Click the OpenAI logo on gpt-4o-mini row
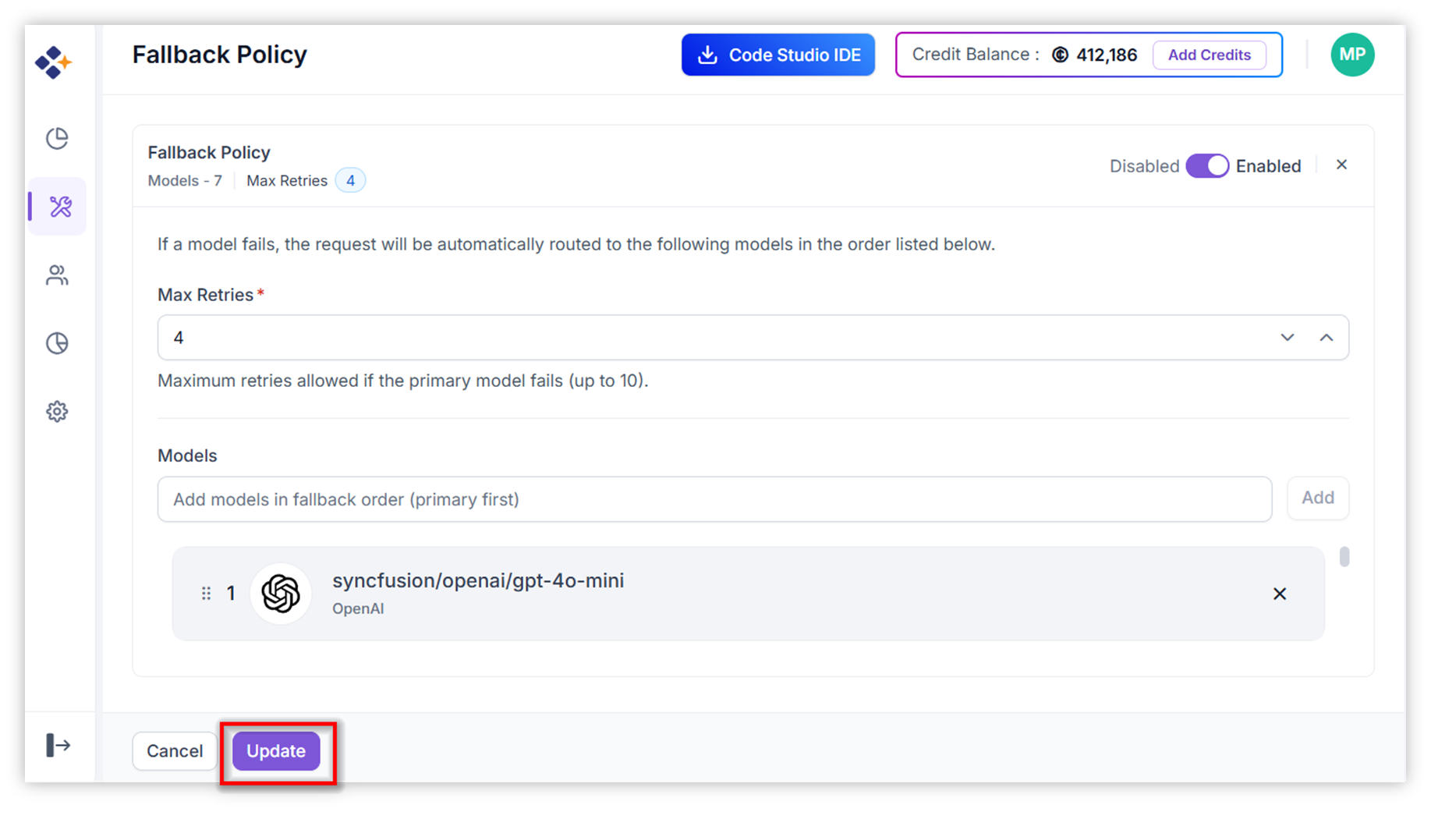Image resolution: width=1431 pixels, height=819 pixels. [281, 594]
